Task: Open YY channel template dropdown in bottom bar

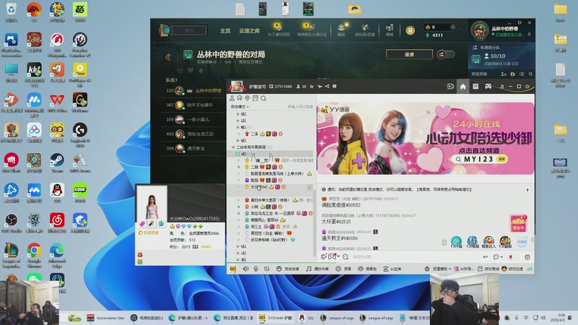Action: pyautogui.click(x=438, y=269)
